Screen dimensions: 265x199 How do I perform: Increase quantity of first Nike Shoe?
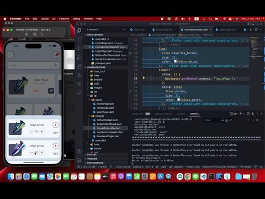pos(42,131)
